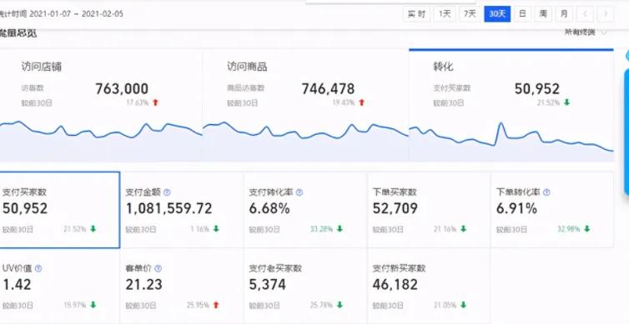Select the 支付老买家数 metric tile
Screen dimensions: 629x324
pyautogui.click(x=305, y=286)
